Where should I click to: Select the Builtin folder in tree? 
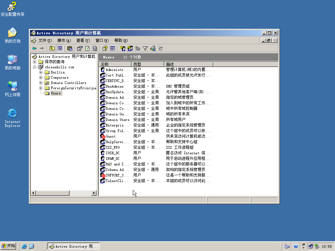[58, 72]
